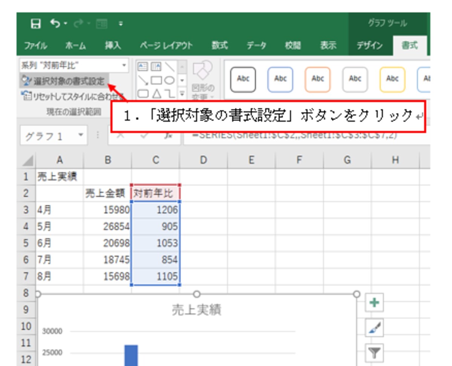Select the 書式 chart tools tab

point(409,46)
